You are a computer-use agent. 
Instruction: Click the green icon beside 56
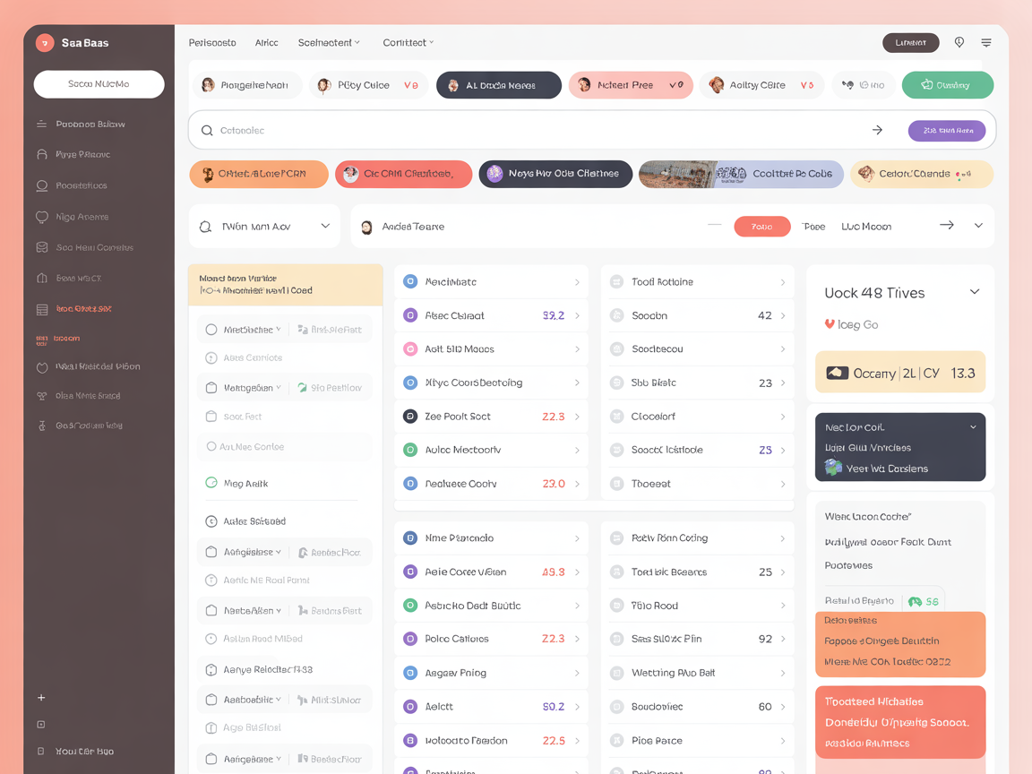point(915,602)
